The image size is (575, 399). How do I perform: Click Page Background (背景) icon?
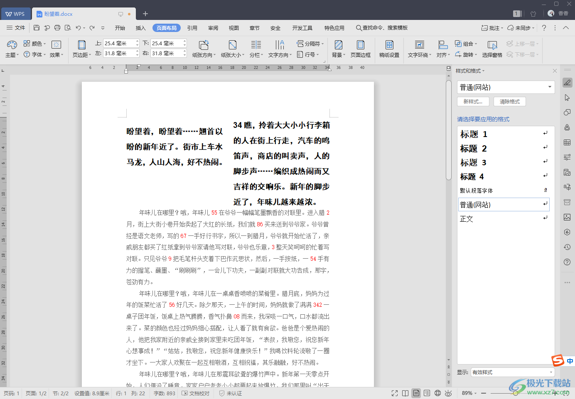339,45
